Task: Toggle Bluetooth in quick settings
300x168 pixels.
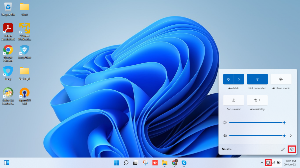Action: pyautogui.click(x=257, y=79)
